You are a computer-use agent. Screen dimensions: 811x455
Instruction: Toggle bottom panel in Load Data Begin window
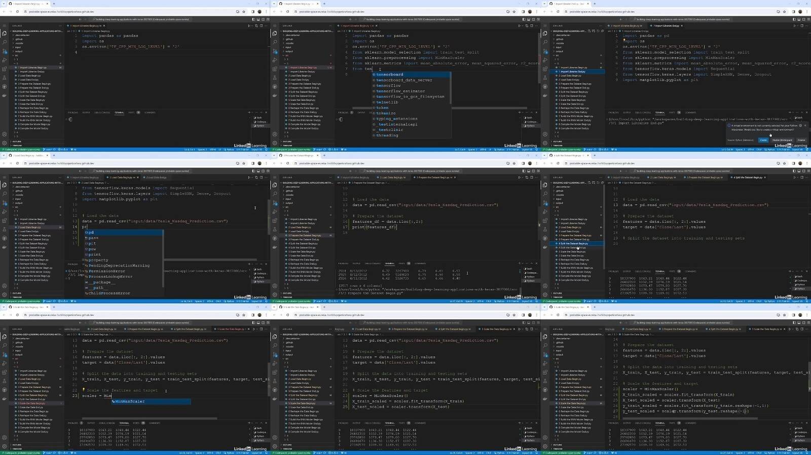257,171
